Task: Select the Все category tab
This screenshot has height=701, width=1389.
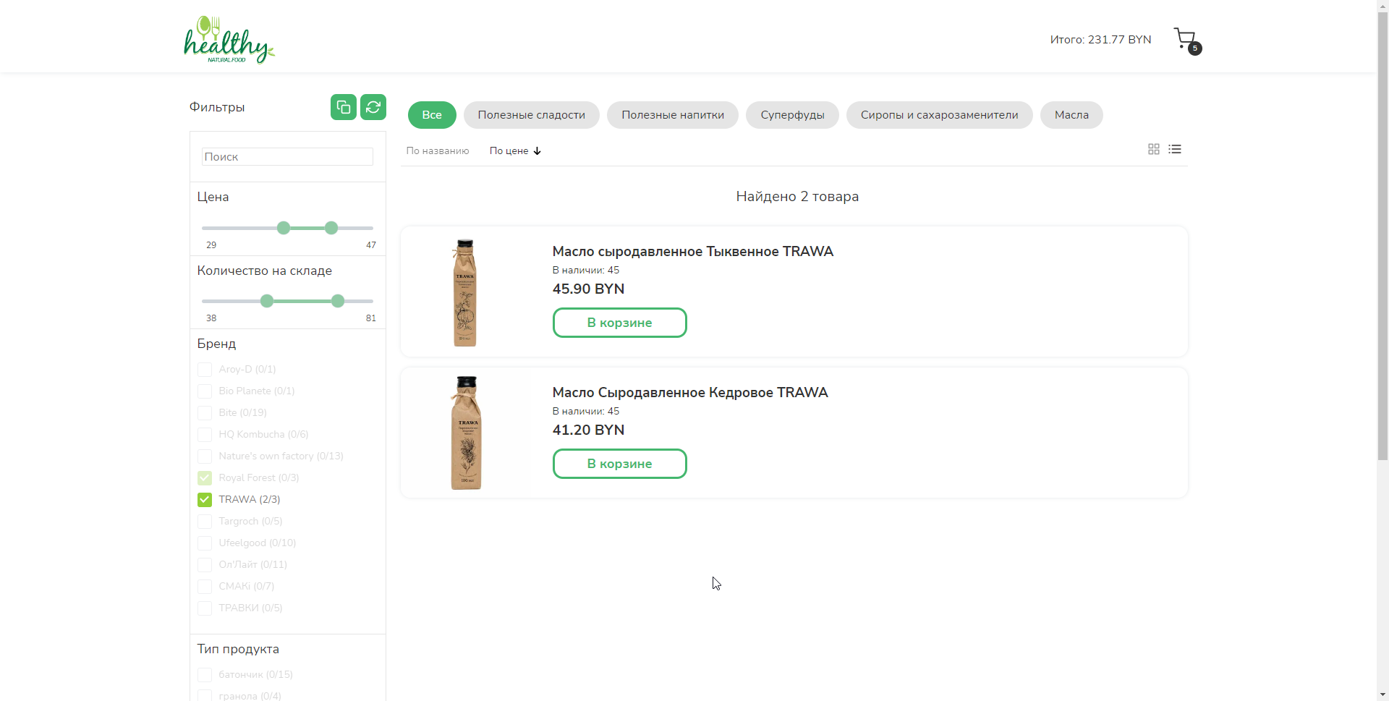Action: [x=432, y=115]
